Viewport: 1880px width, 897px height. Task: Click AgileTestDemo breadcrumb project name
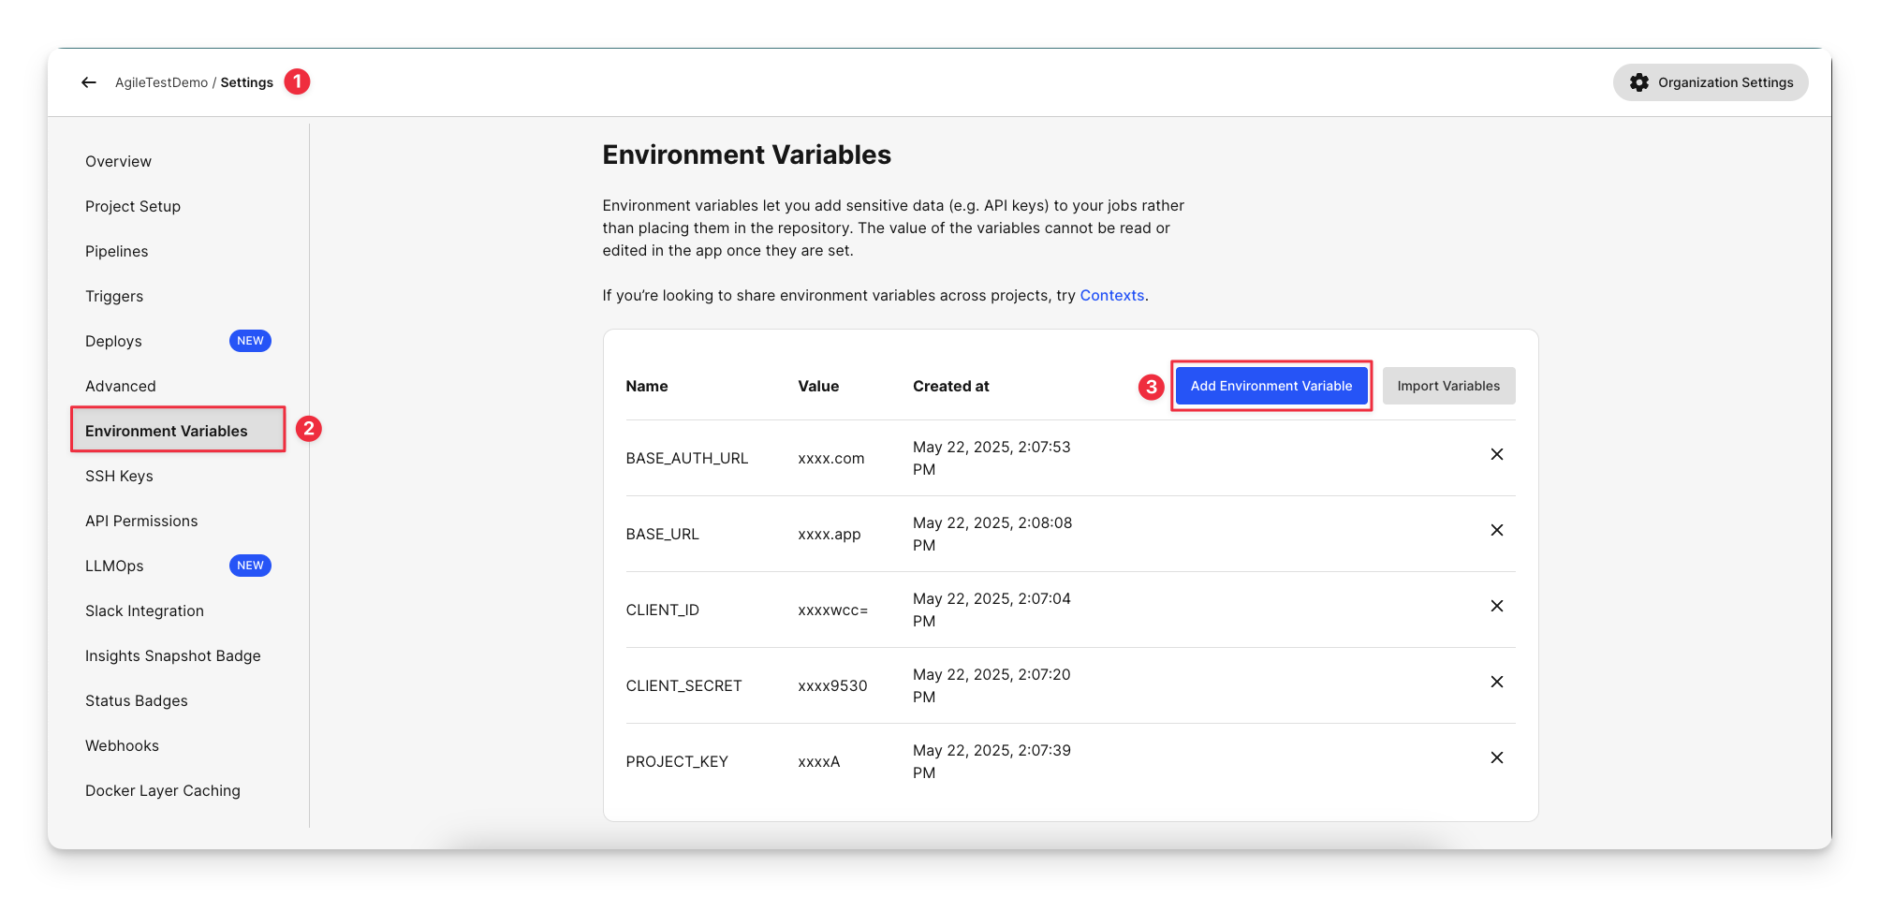click(161, 82)
